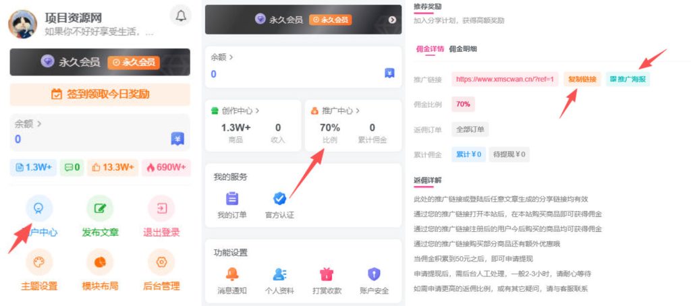Screen dimensions: 691x306
Task: Click the 70% commission ratio badge
Action: tap(463, 104)
